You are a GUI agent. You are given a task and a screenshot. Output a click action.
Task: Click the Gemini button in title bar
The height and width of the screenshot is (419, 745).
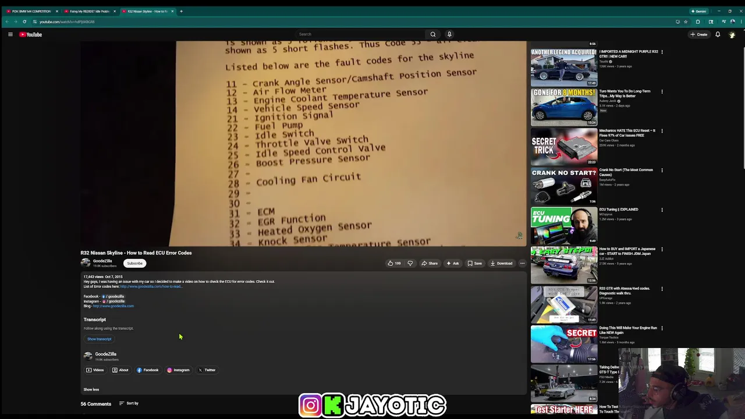698,11
